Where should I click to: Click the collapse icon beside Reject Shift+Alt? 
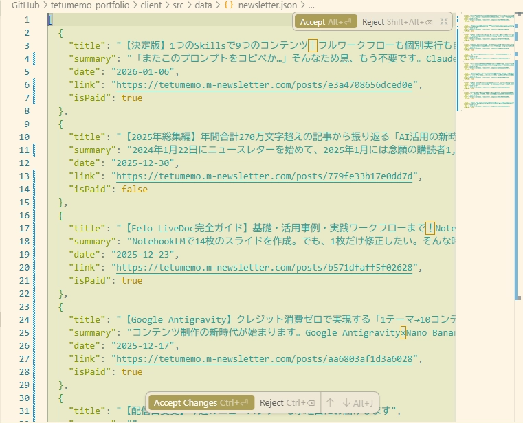click(443, 22)
